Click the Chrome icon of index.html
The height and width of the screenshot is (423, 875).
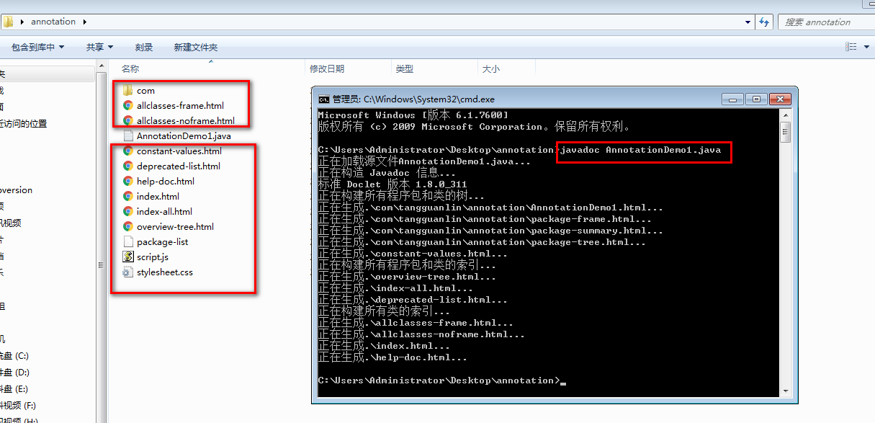[x=128, y=196]
